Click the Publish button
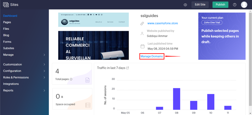The width and height of the screenshot is (252, 115). pos(220,4)
